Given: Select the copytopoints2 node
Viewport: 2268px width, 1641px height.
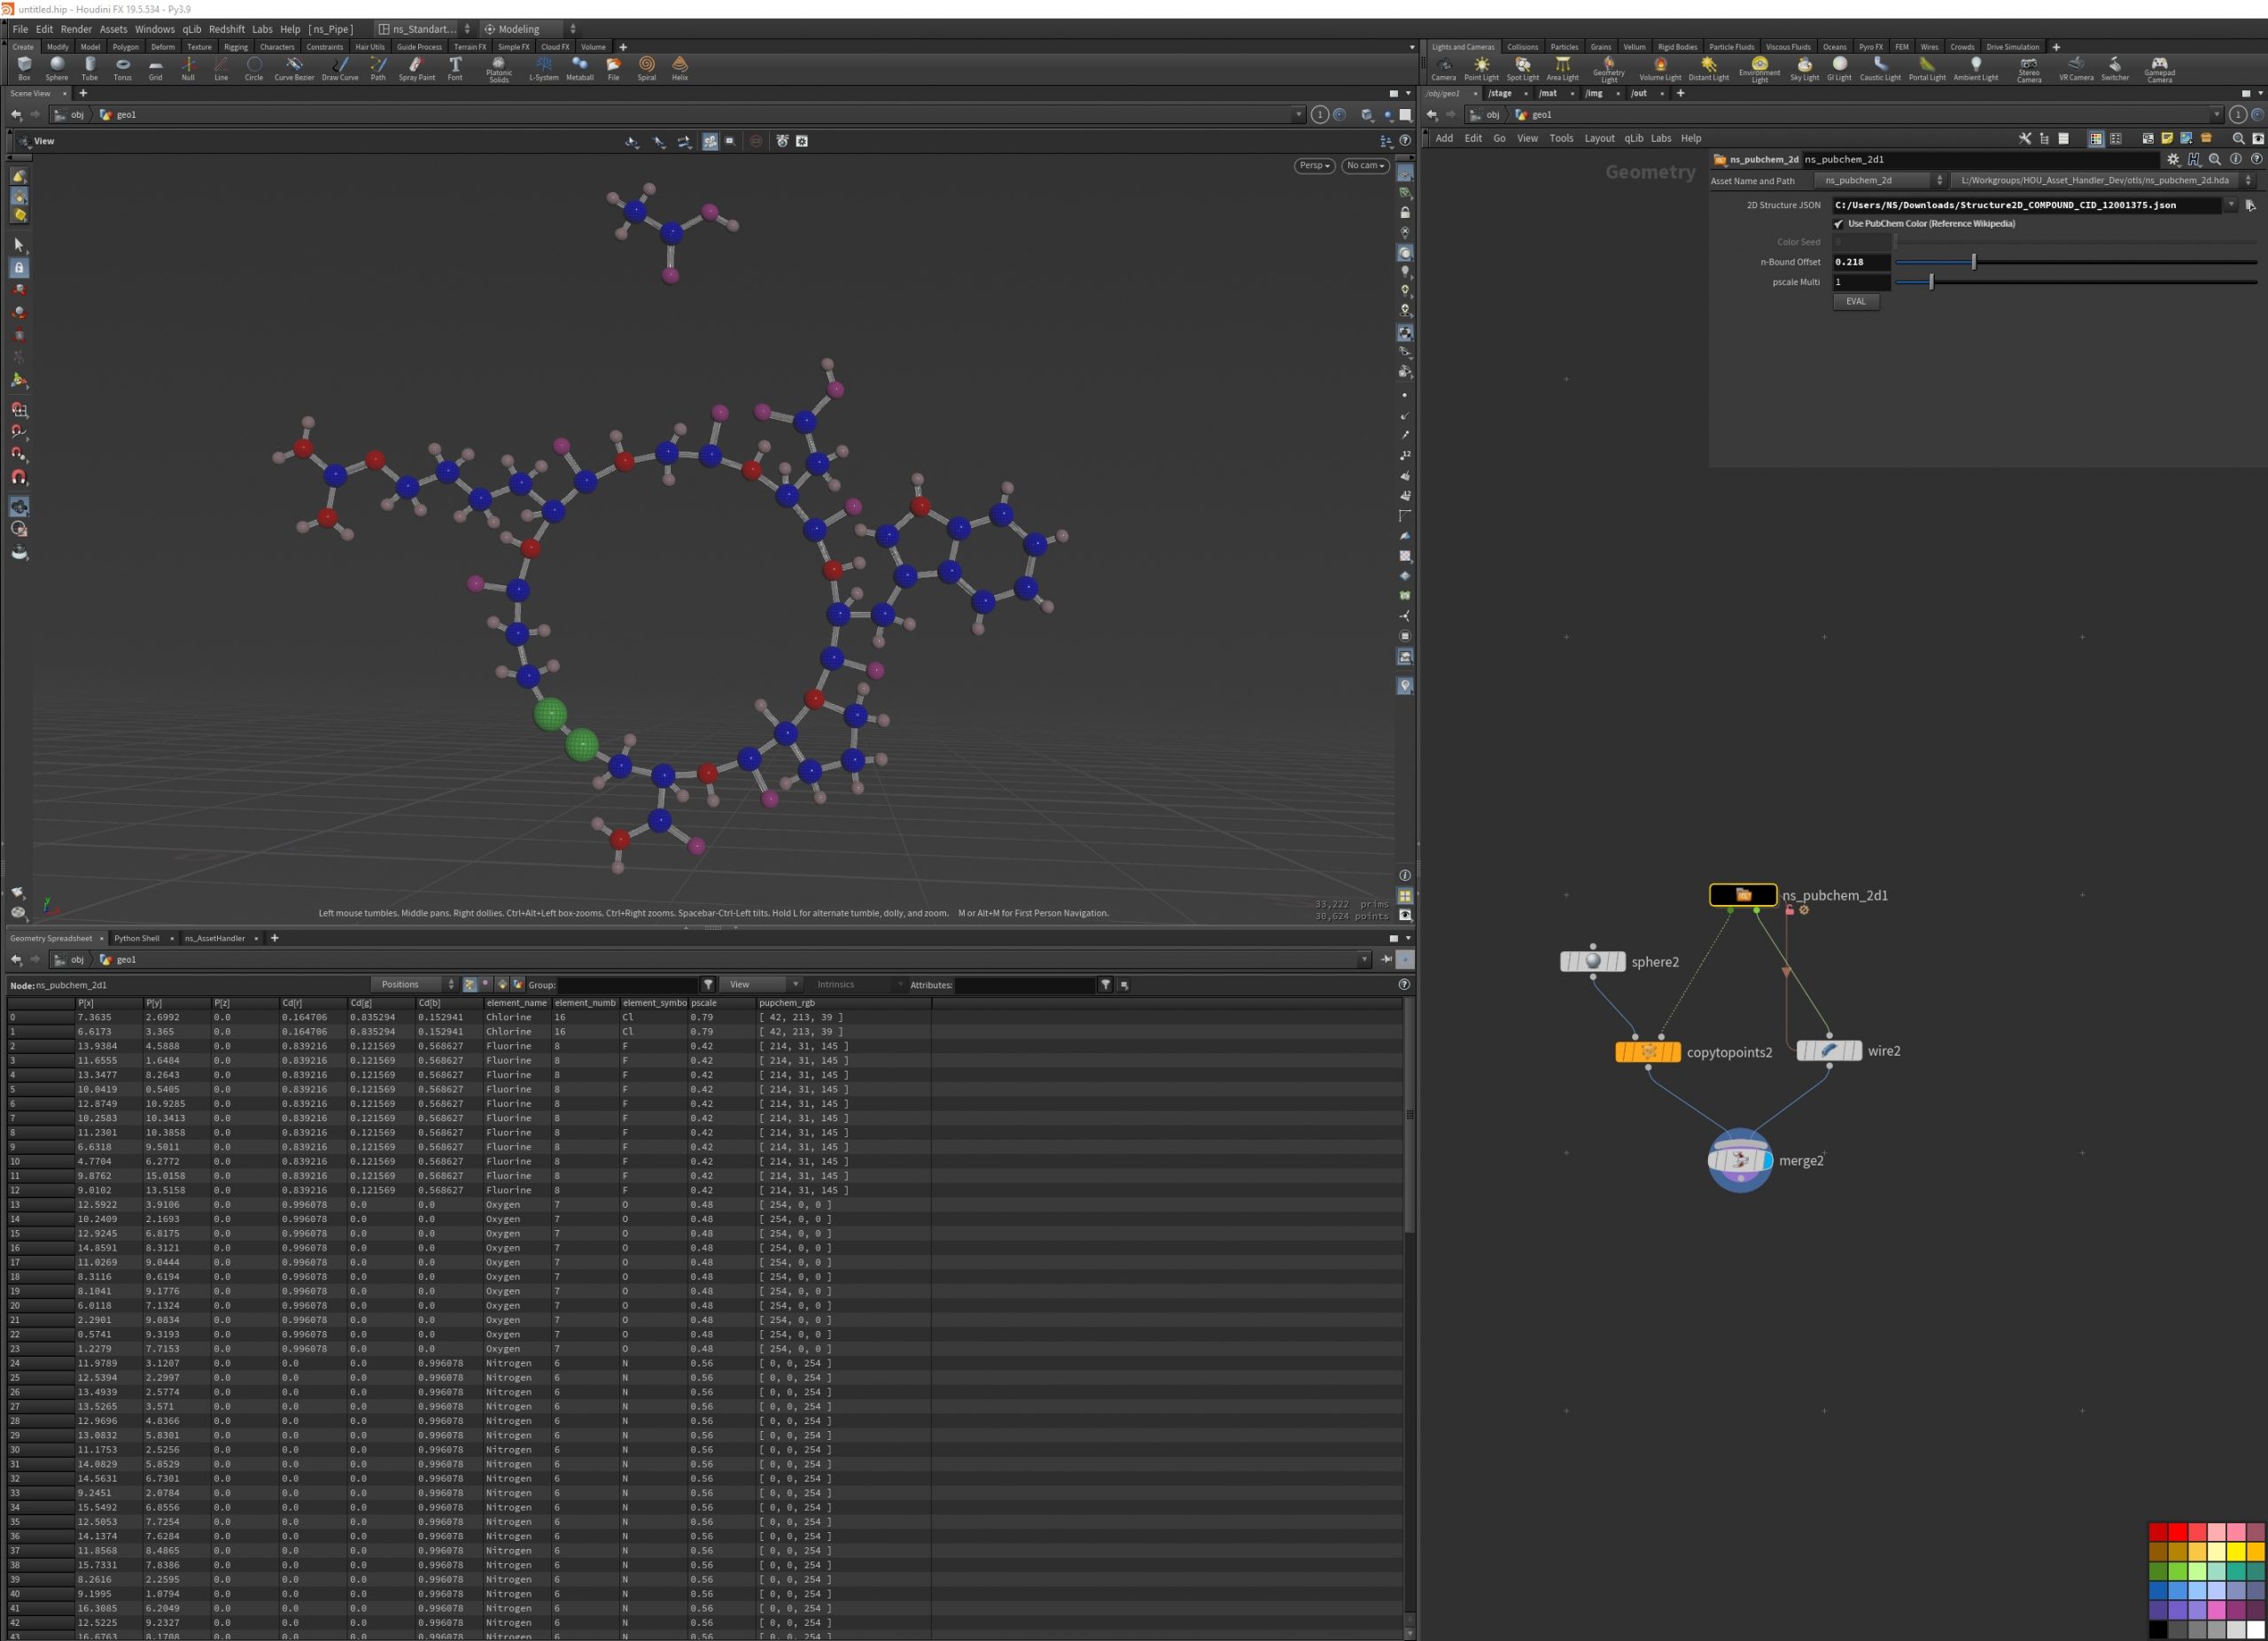Looking at the screenshot, I should pos(1648,1051).
